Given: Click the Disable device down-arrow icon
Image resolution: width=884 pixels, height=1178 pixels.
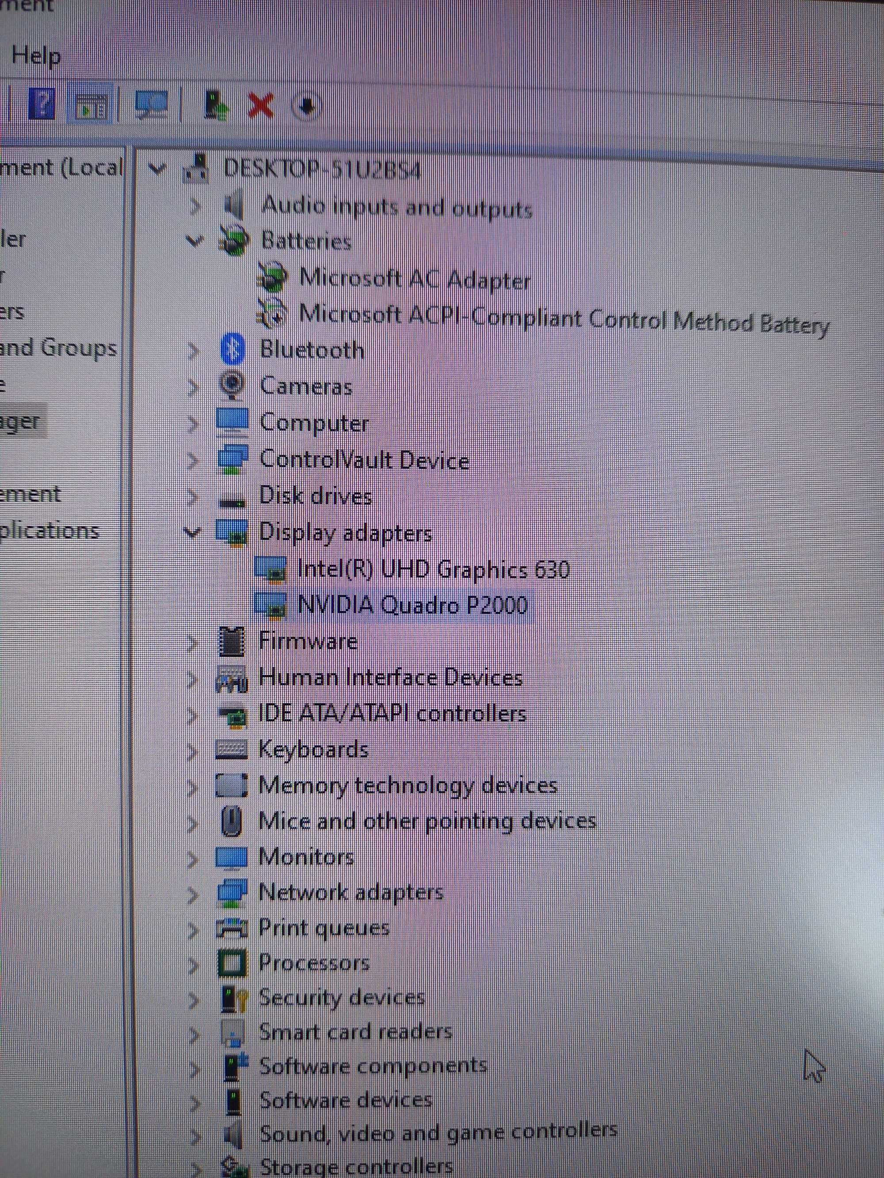Looking at the screenshot, I should (x=306, y=106).
